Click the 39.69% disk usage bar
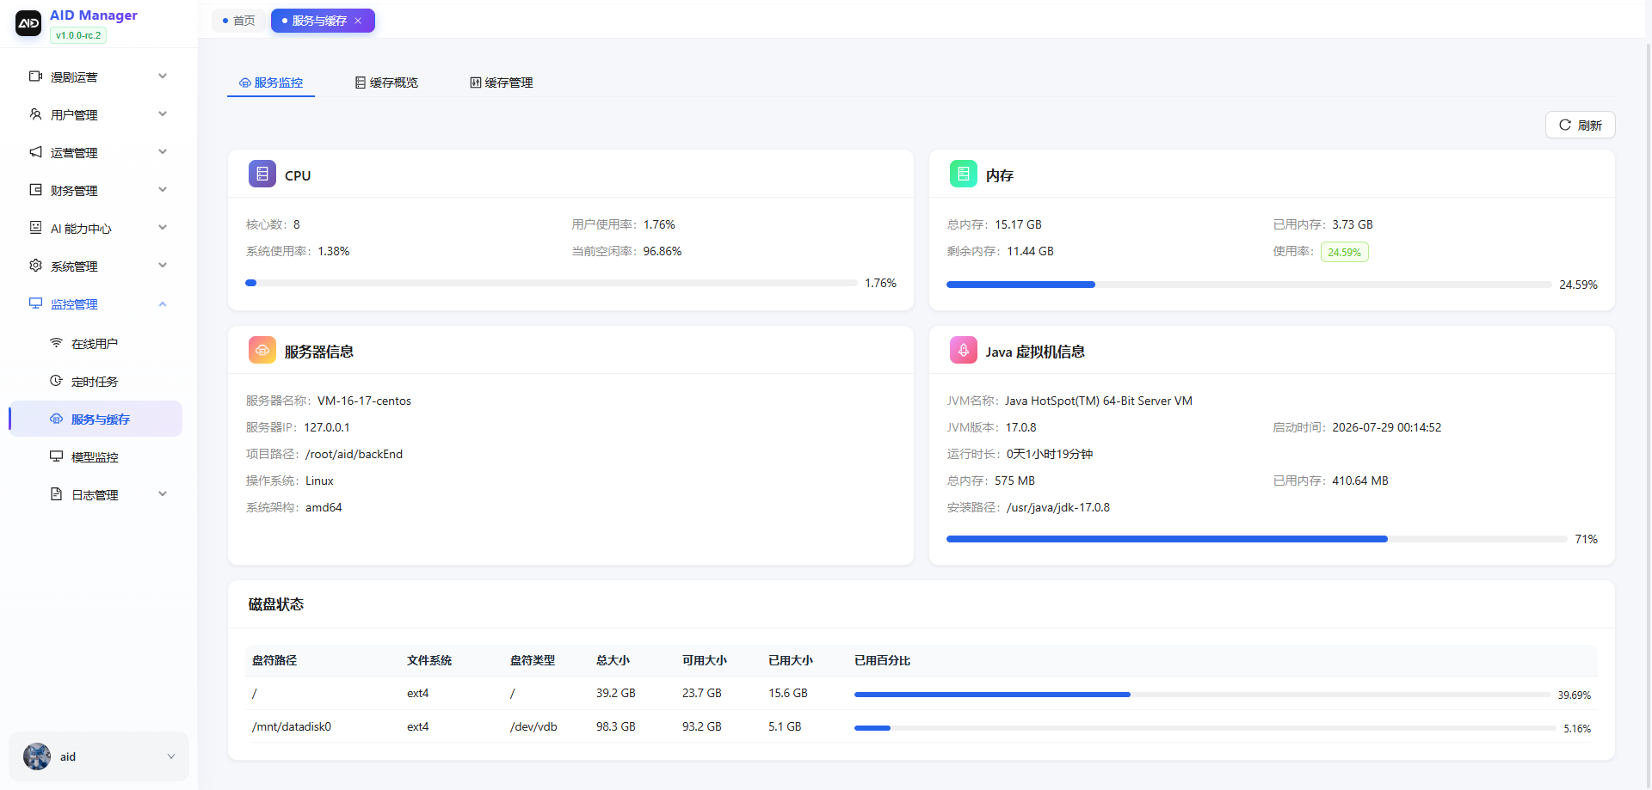 tap(1203, 695)
